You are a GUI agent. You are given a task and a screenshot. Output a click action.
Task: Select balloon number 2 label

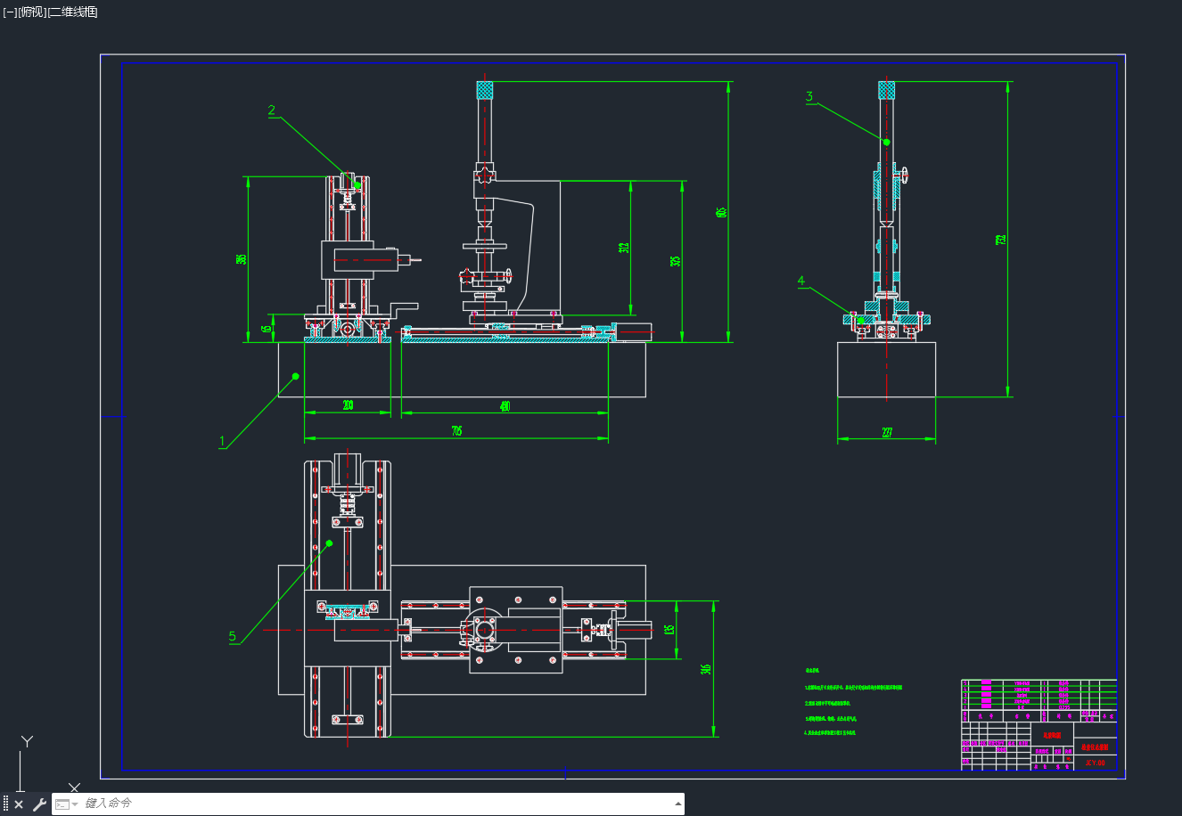click(272, 110)
